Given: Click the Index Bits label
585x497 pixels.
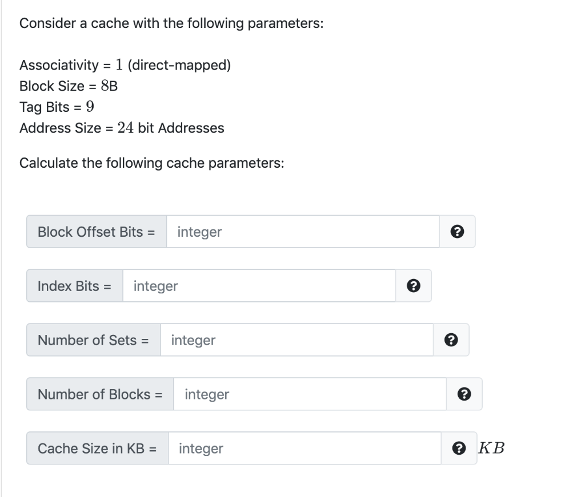Looking at the screenshot, I should (x=74, y=285).
